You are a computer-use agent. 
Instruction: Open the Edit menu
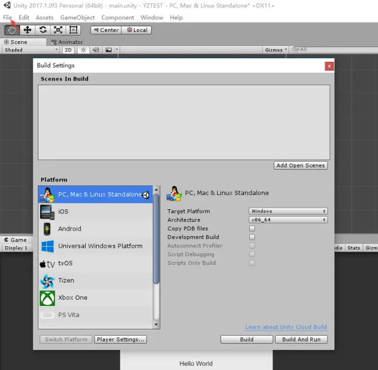point(24,18)
